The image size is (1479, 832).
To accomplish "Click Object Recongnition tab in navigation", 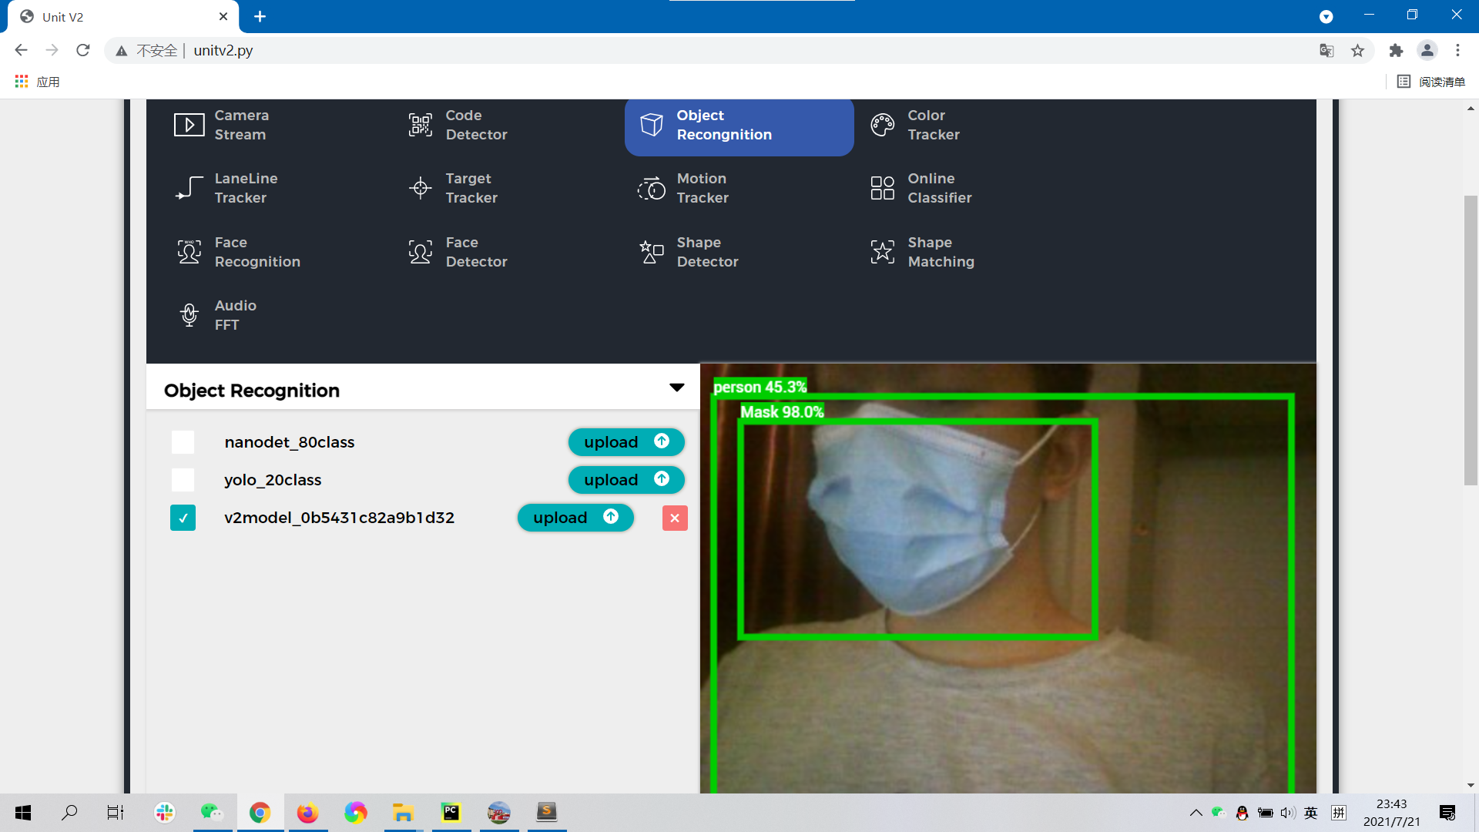I will [x=739, y=125].
